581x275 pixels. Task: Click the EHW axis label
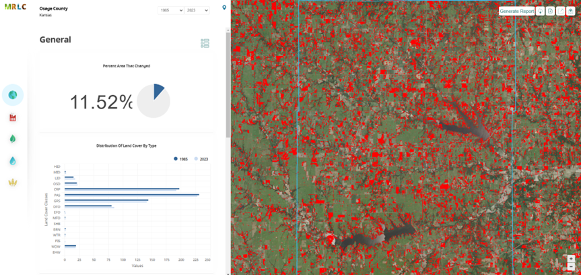click(57, 252)
